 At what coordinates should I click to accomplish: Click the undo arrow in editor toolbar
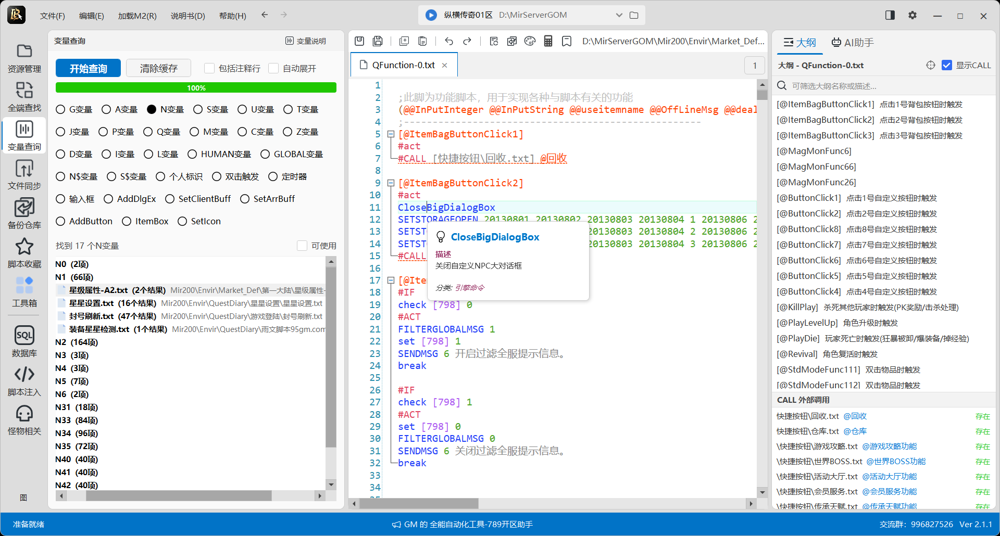point(449,41)
